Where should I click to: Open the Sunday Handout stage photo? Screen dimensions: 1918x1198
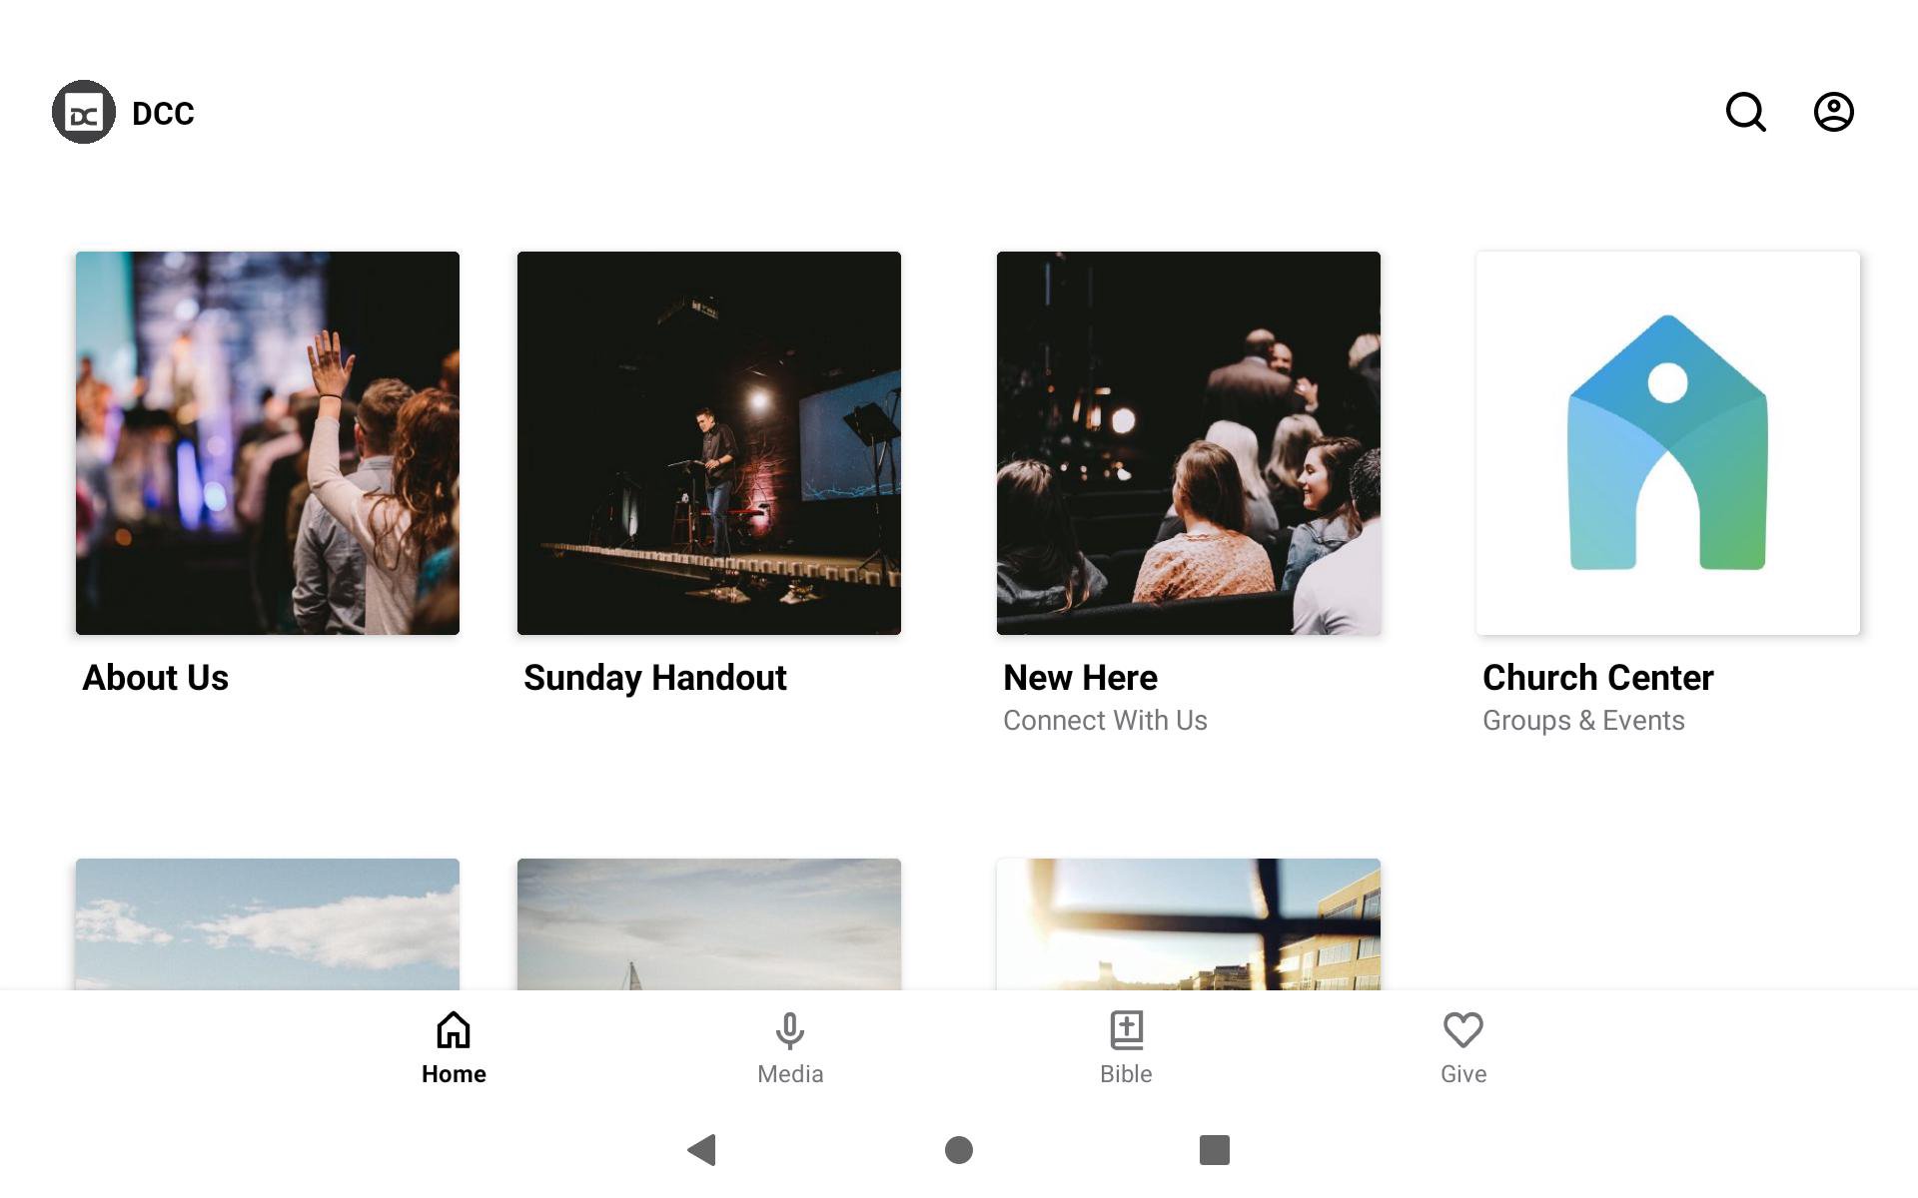(709, 443)
